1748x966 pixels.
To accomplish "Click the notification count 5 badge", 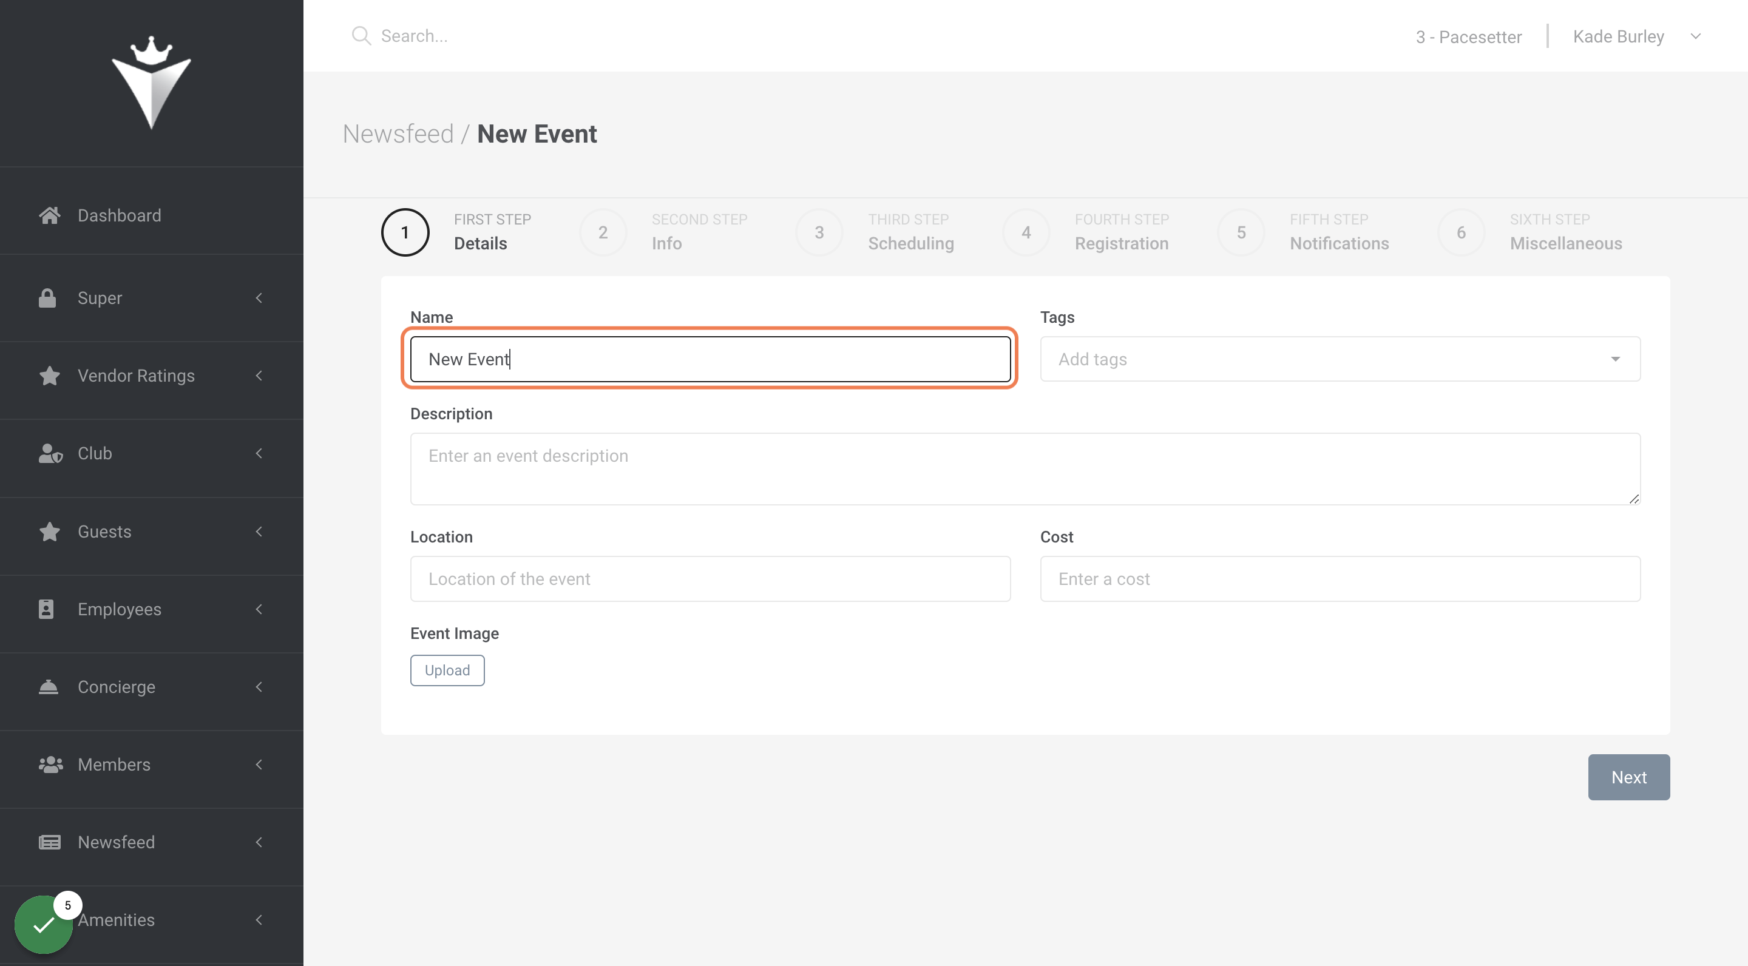I will [68, 905].
